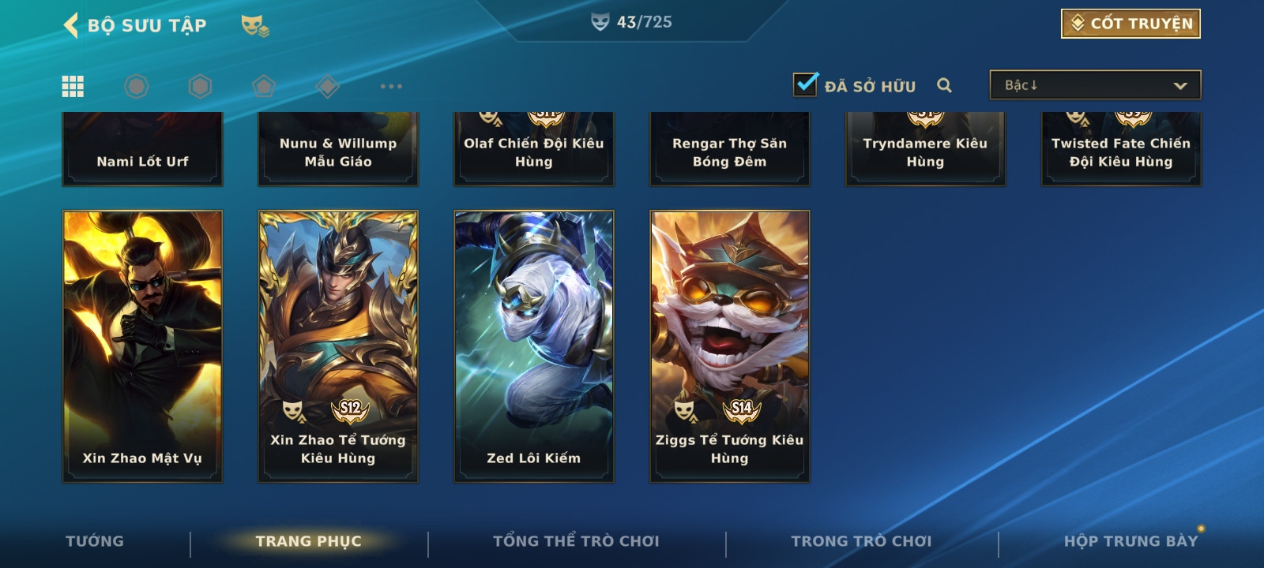Expand the sort dropdown chevron arrow
Image resolution: width=1264 pixels, height=568 pixels.
pyautogui.click(x=1180, y=85)
